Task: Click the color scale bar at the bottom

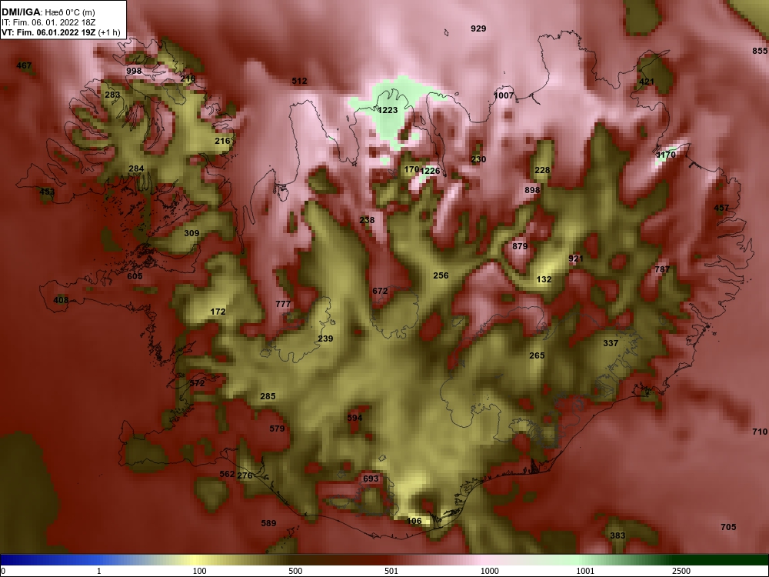Action: 384,560
